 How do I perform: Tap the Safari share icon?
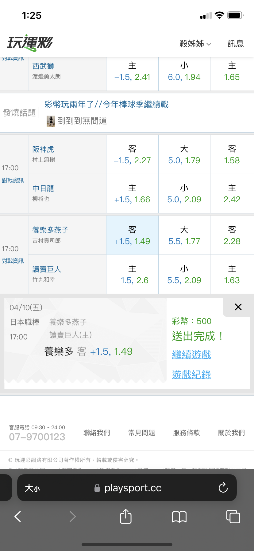pyautogui.click(x=125, y=516)
